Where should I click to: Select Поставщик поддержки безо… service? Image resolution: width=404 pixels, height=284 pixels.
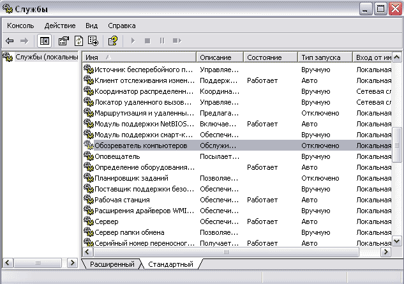(x=144, y=189)
